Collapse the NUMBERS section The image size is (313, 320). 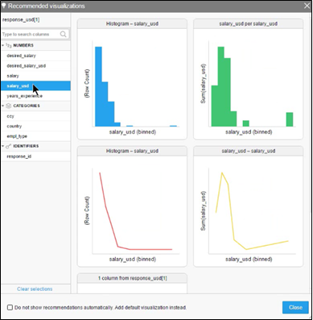pos(3,45)
